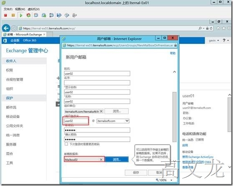Image resolution: width=233 pixels, height=186 pixels.
Task: Click the Exchange ActiveSync disable link
Action: click(198, 157)
